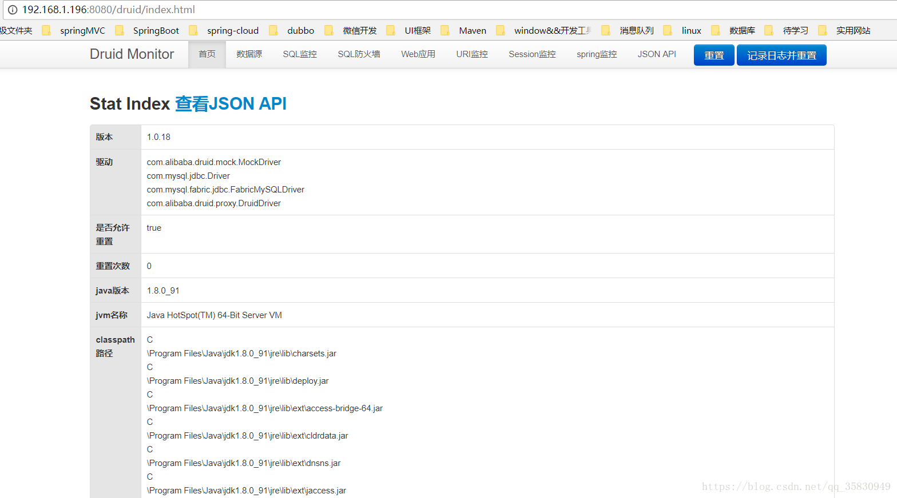Click com.alibaba.druid.proxy.DruidDriver entry
897x498 pixels.
point(214,203)
